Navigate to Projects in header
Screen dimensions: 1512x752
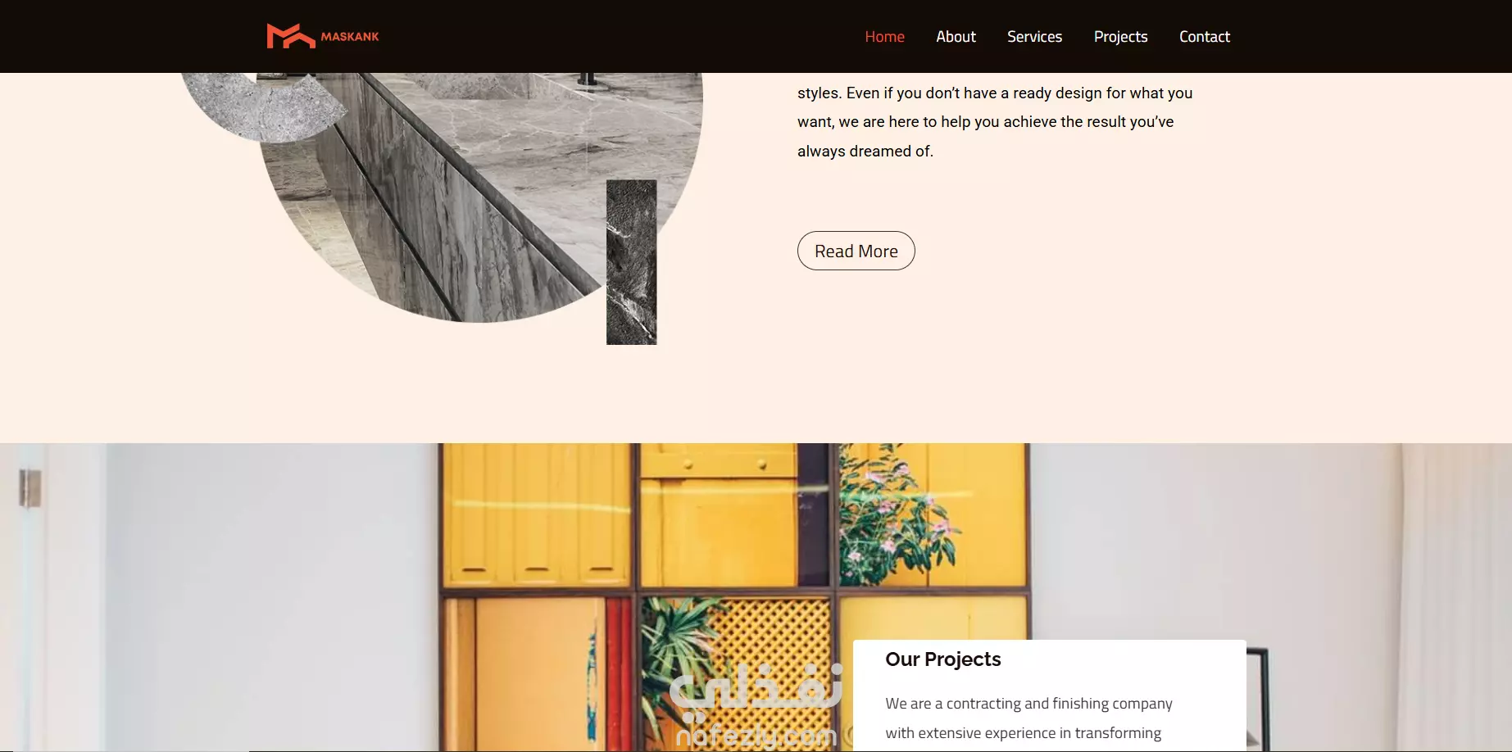tap(1120, 37)
